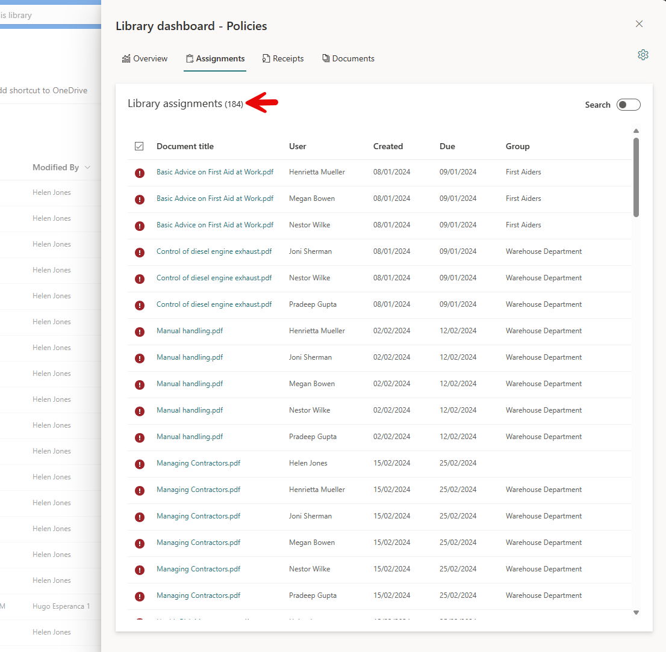Click Add shortcut to OneDrive in the background
Screen dimensions: 666x652
point(44,90)
